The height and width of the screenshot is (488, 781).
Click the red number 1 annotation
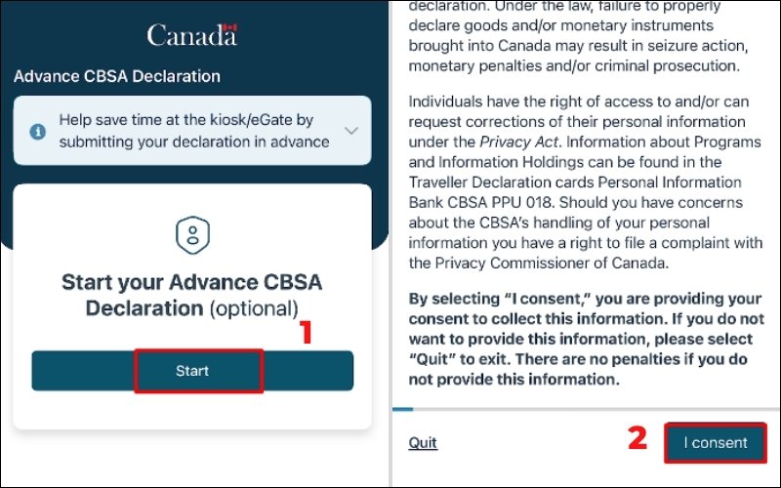pyautogui.click(x=306, y=333)
